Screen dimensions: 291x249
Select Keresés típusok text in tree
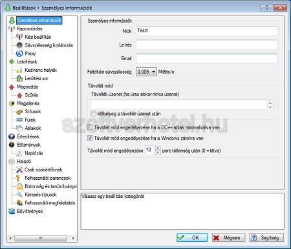point(41,195)
